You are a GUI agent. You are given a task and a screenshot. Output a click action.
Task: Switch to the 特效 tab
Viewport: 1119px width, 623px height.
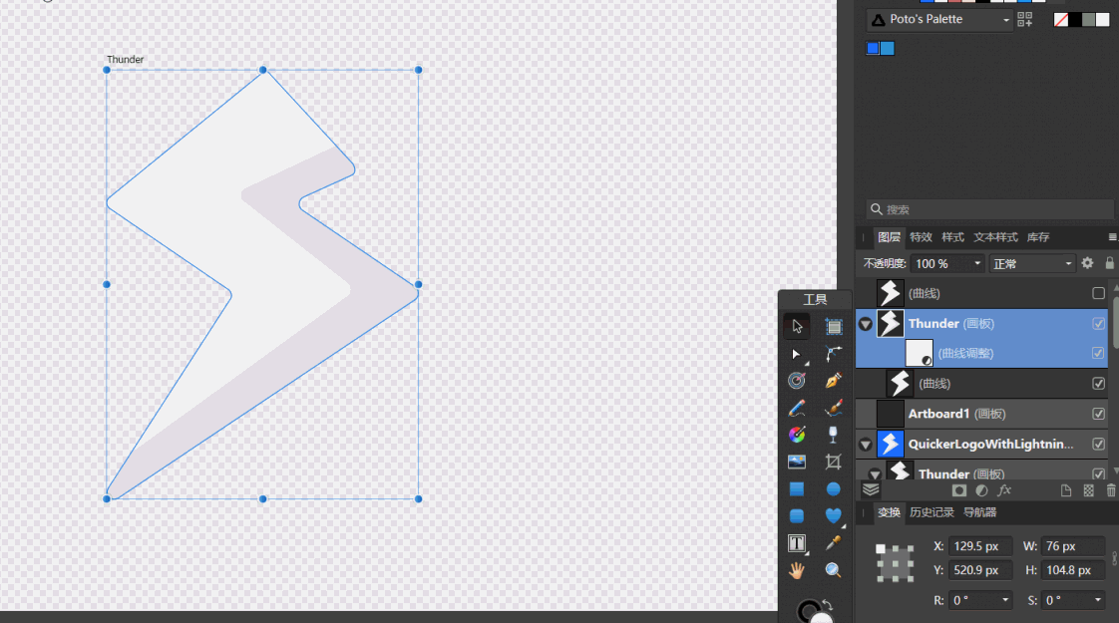(x=921, y=237)
